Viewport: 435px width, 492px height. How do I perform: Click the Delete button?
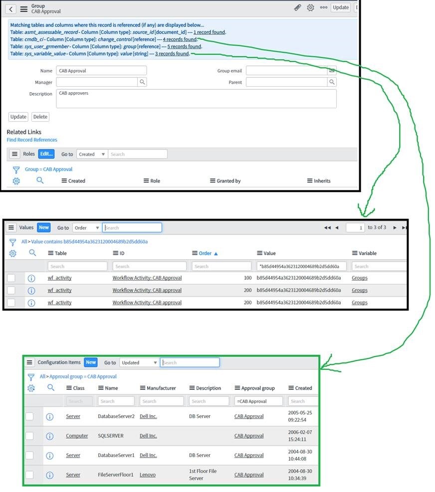click(40, 117)
